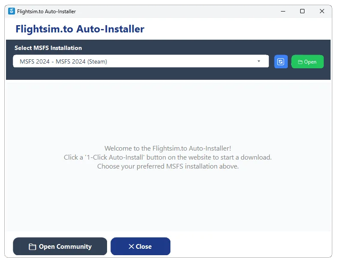Minimize the Auto-Installer window

(x=283, y=11)
